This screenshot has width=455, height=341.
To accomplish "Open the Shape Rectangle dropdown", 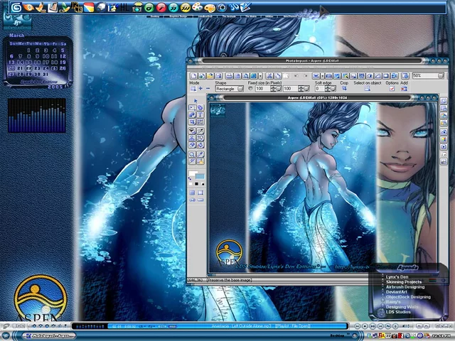I will 240,89.
